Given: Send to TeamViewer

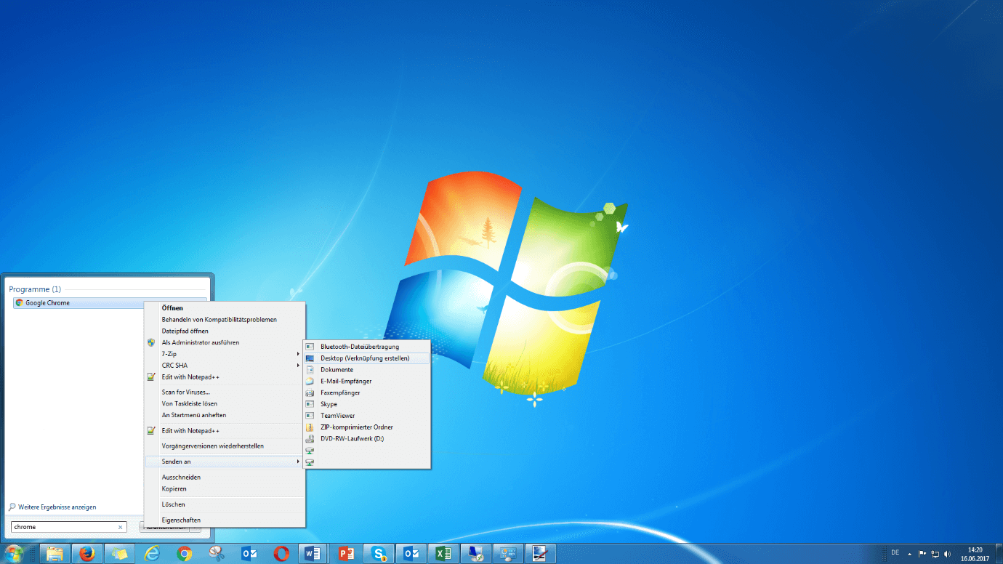Looking at the screenshot, I should pos(367,416).
